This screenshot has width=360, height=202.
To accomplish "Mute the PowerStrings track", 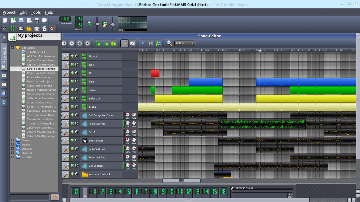I will tap(72, 123).
